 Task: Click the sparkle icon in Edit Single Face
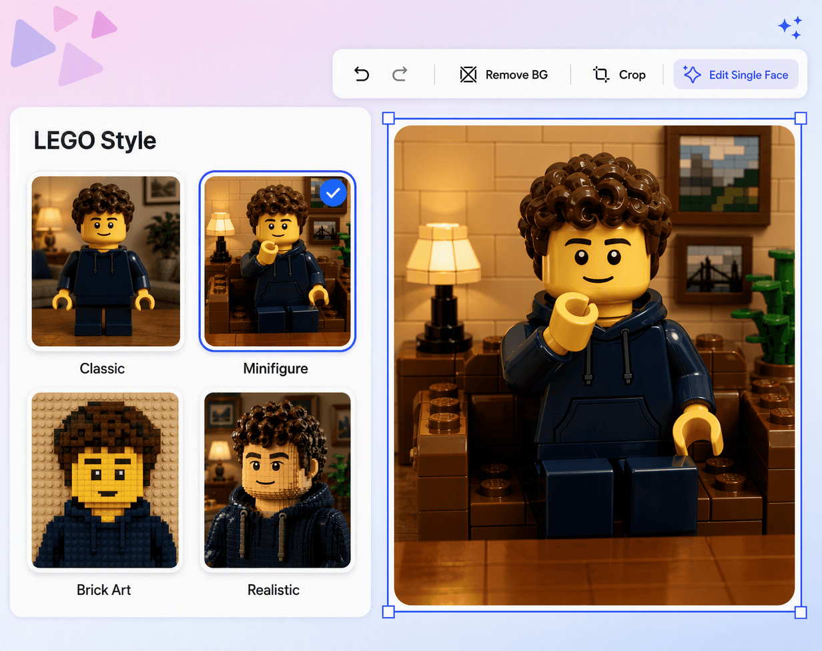coord(693,75)
